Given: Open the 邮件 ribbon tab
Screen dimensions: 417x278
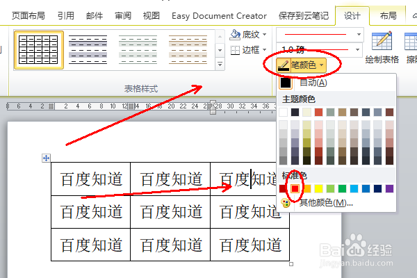Looking at the screenshot, I should point(95,16).
